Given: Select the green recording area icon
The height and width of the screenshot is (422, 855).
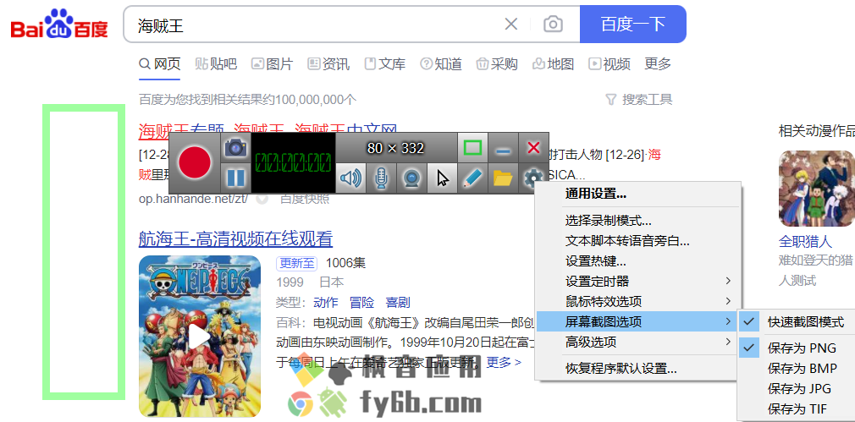Looking at the screenshot, I should (x=472, y=147).
